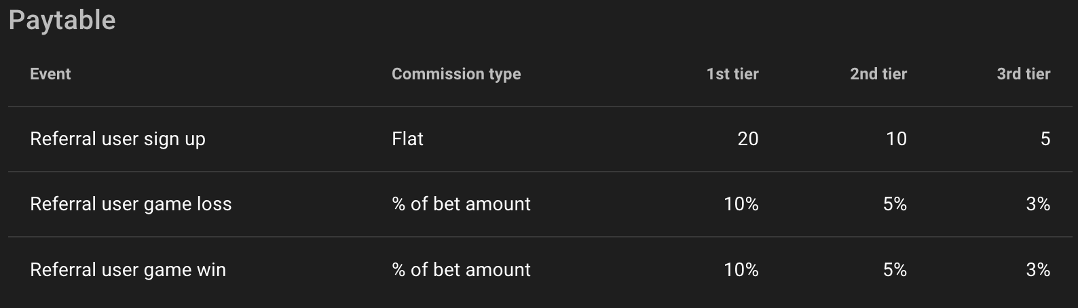Click the 2nd tier sign up value 10

point(896,139)
